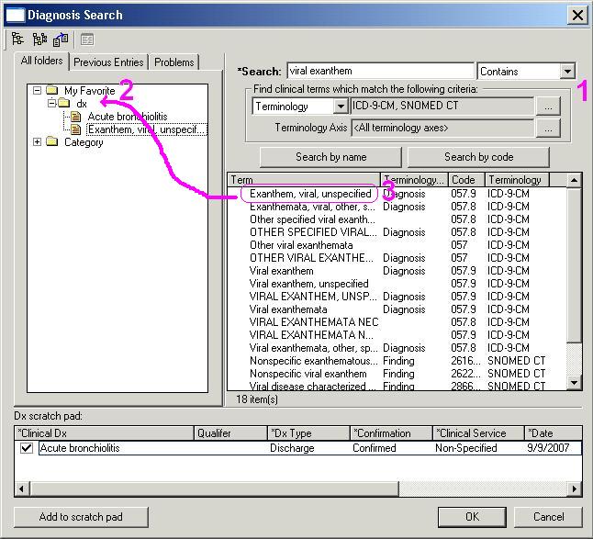Screen dimensions: 593x539
Task: Select 'Exanthem, viral, unspecified' result row
Action: [397, 194]
